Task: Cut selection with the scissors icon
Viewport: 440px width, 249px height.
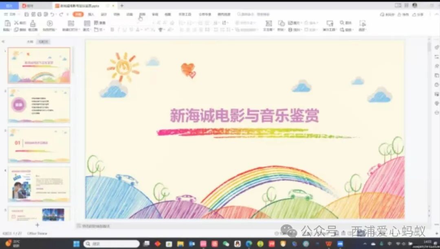Action: tap(16, 23)
